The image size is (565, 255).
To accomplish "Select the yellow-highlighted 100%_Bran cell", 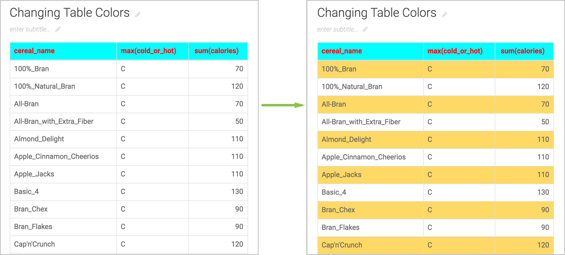I will click(339, 69).
